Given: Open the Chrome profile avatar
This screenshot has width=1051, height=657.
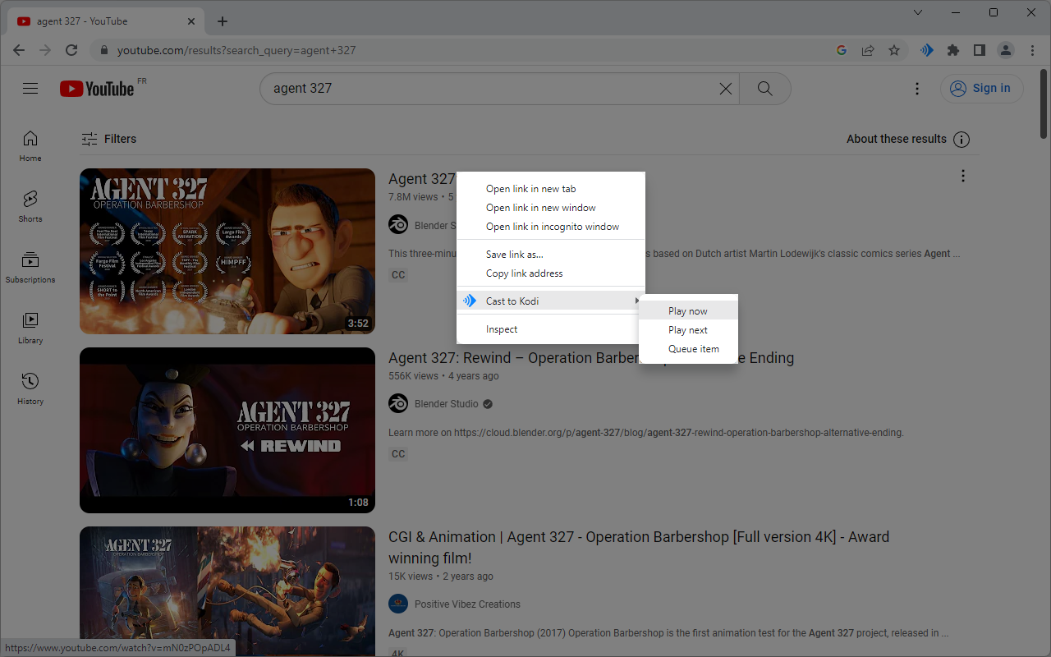Looking at the screenshot, I should click(x=1006, y=50).
